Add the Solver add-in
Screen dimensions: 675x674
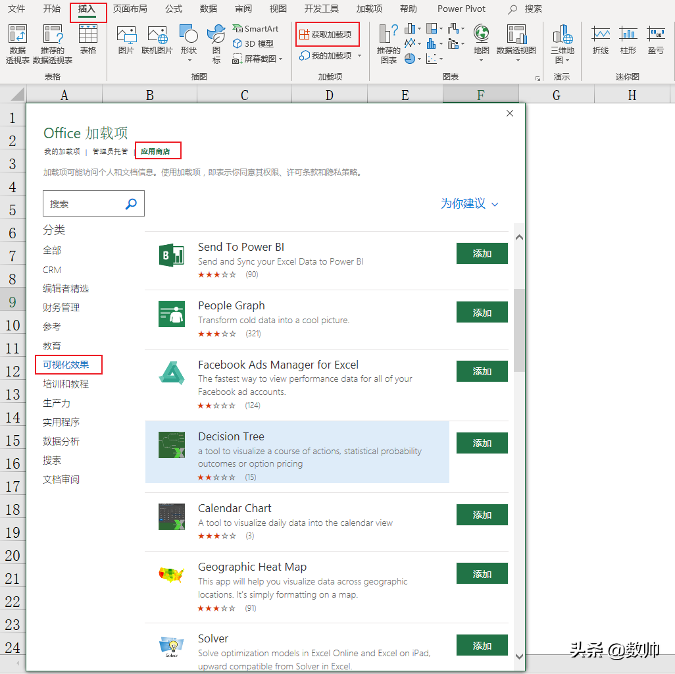click(x=482, y=645)
